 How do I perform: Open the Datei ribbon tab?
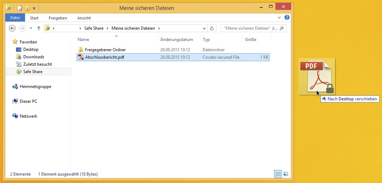point(15,18)
